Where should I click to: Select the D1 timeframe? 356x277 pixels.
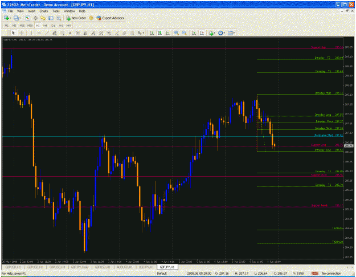pyautogui.click(x=53, y=26)
